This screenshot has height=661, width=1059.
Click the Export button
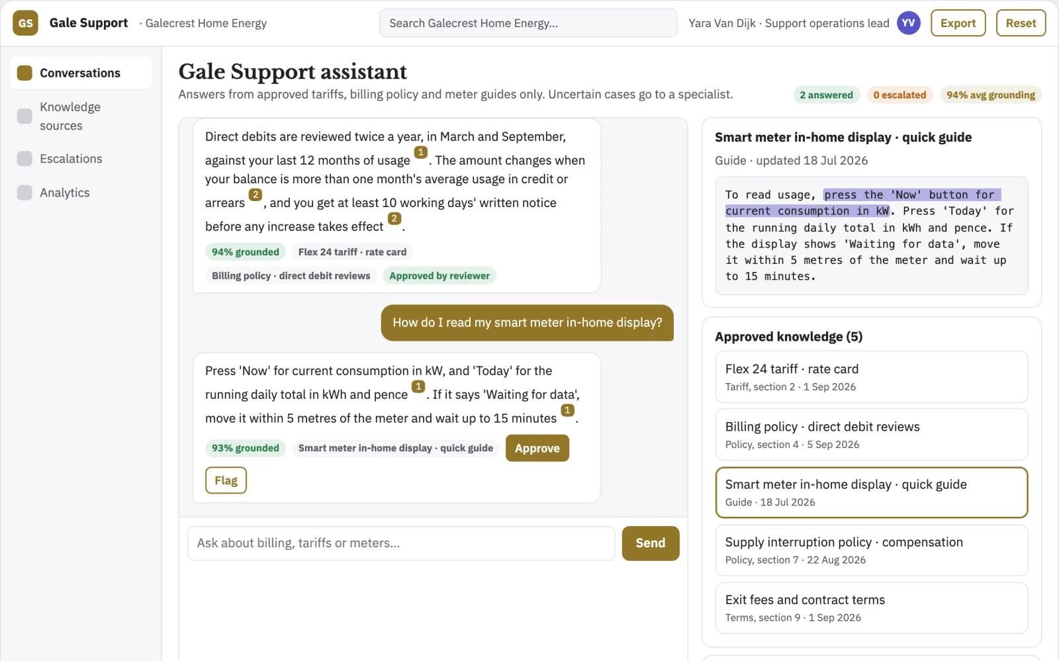[x=958, y=23]
